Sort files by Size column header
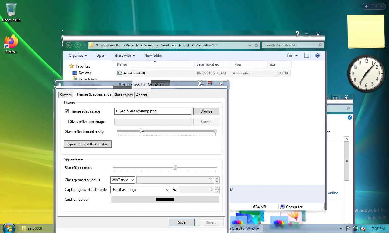The width and height of the screenshot is (389, 233). (x=279, y=64)
